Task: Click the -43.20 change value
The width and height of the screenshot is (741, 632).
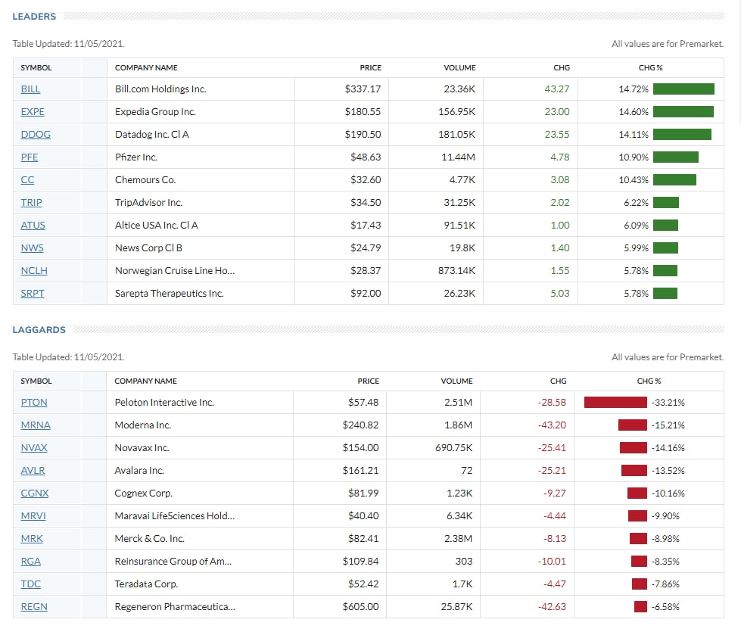Action: [552, 425]
